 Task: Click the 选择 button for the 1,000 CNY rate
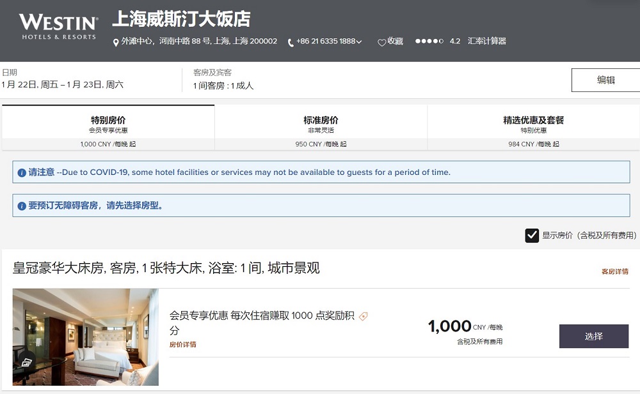coord(594,336)
